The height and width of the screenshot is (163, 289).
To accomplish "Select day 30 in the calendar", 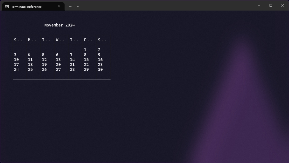I will pos(100,70).
